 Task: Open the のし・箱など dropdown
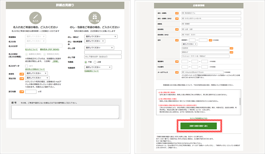pos(101,37)
